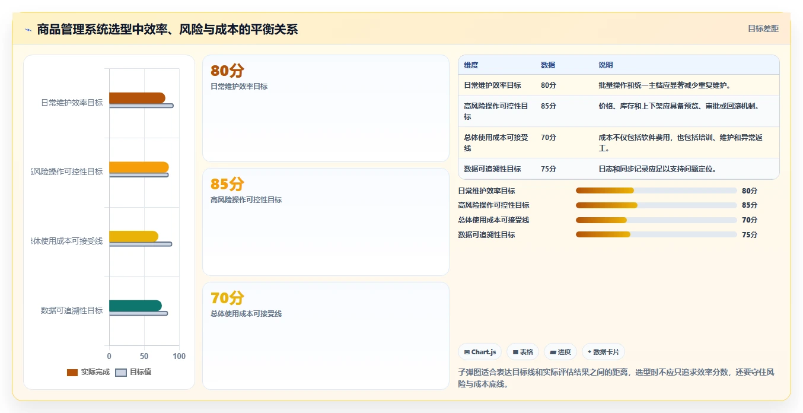Toggle the 目标值 legend swatch

pos(121,372)
